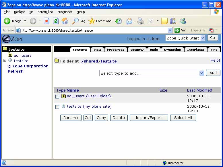The width and height of the screenshot is (223, 167).
Task: Open the Mail toolbar icon
Action: pos(129,21)
